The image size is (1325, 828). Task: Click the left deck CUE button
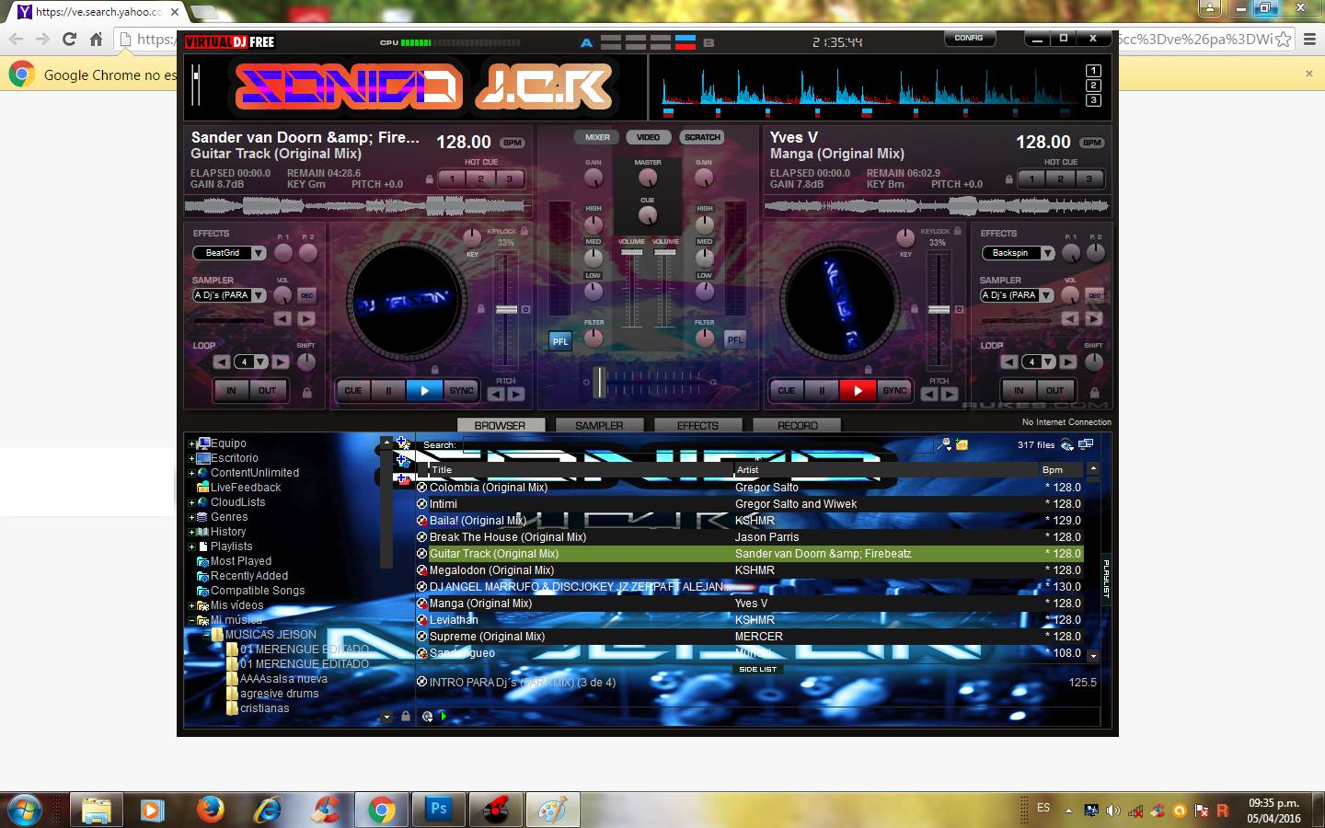point(352,390)
